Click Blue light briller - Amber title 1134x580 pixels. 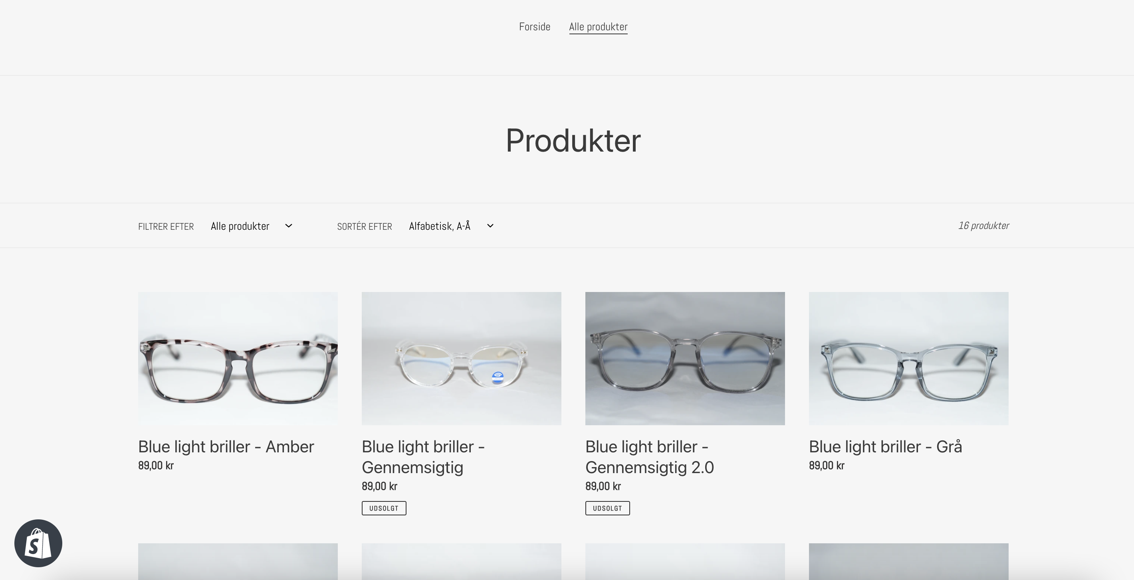[226, 447]
